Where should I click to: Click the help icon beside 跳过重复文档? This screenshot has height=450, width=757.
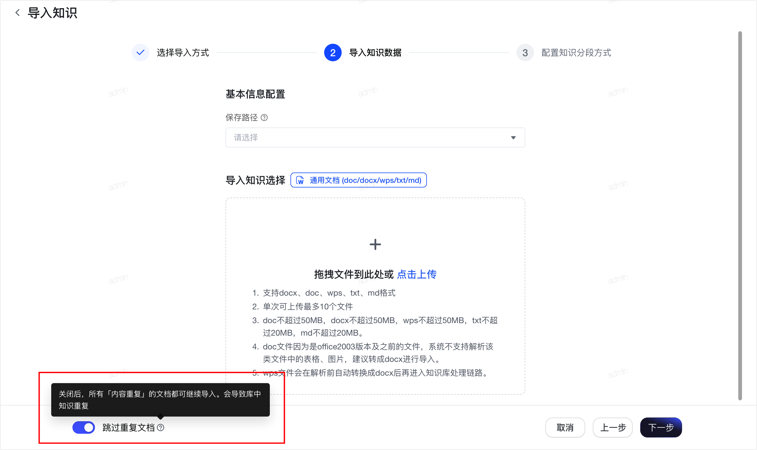pyautogui.click(x=161, y=427)
